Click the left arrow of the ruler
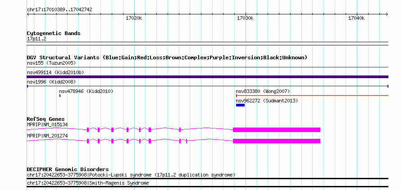Viewport: 401px width, 190px height. pyautogui.click(x=28, y=14)
